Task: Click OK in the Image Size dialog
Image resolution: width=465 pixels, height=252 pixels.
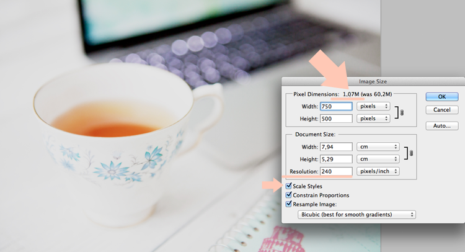Action: point(442,97)
